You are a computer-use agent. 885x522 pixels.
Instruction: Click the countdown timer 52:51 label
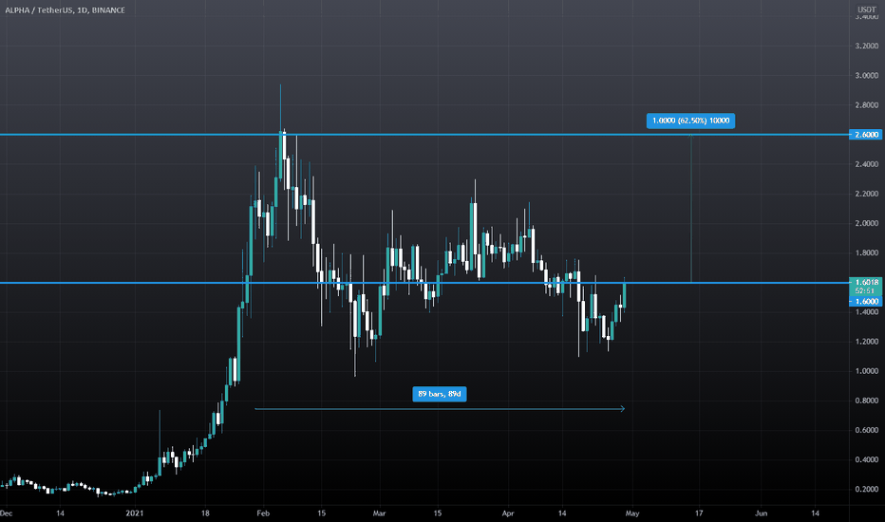pyautogui.click(x=865, y=291)
